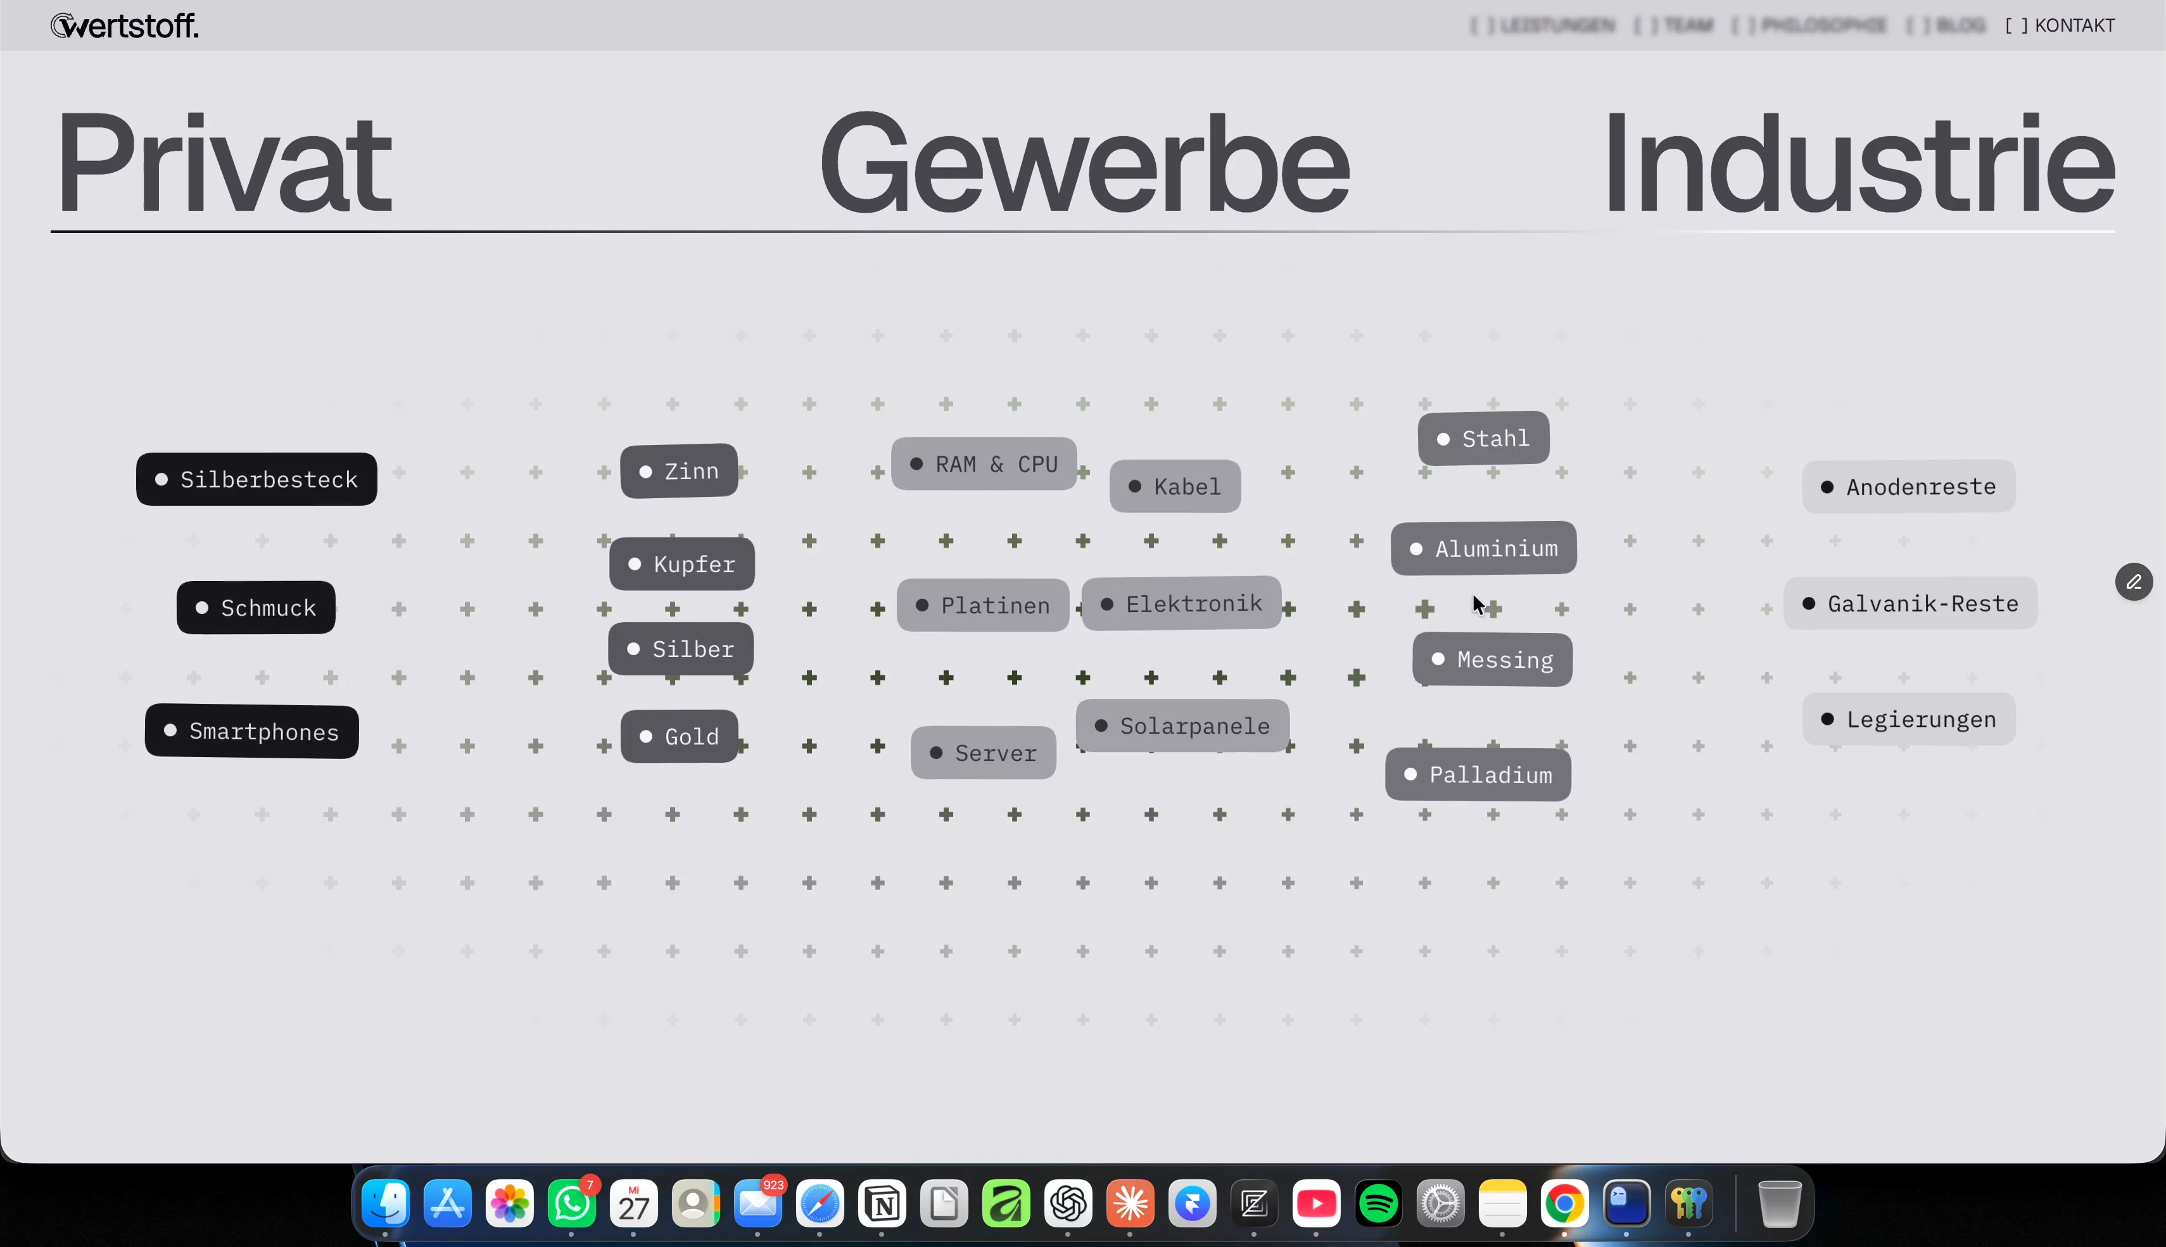This screenshot has height=1247, width=2166.
Task: Open WhatsApp with 7 unread badge
Action: click(571, 1203)
